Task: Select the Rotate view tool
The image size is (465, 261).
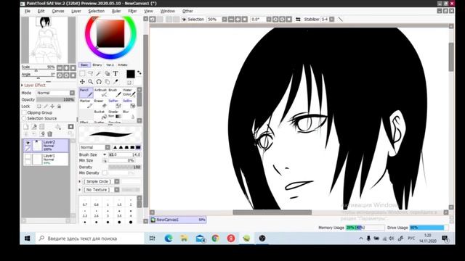Action: [99, 82]
